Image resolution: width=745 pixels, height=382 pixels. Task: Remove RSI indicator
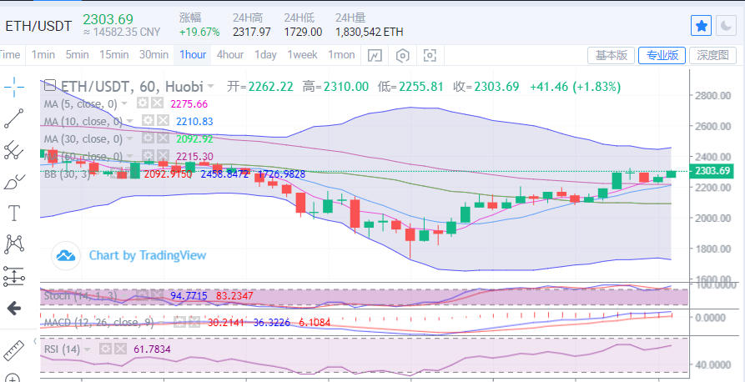(x=122, y=349)
